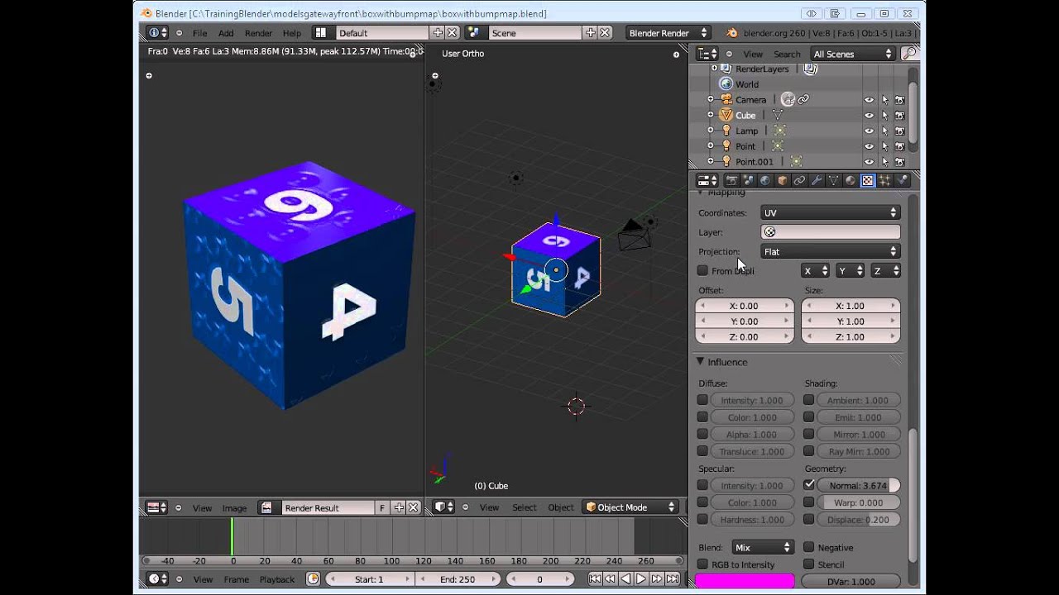Open the magenta texture color swatch
The image size is (1059, 595).
click(x=745, y=581)
